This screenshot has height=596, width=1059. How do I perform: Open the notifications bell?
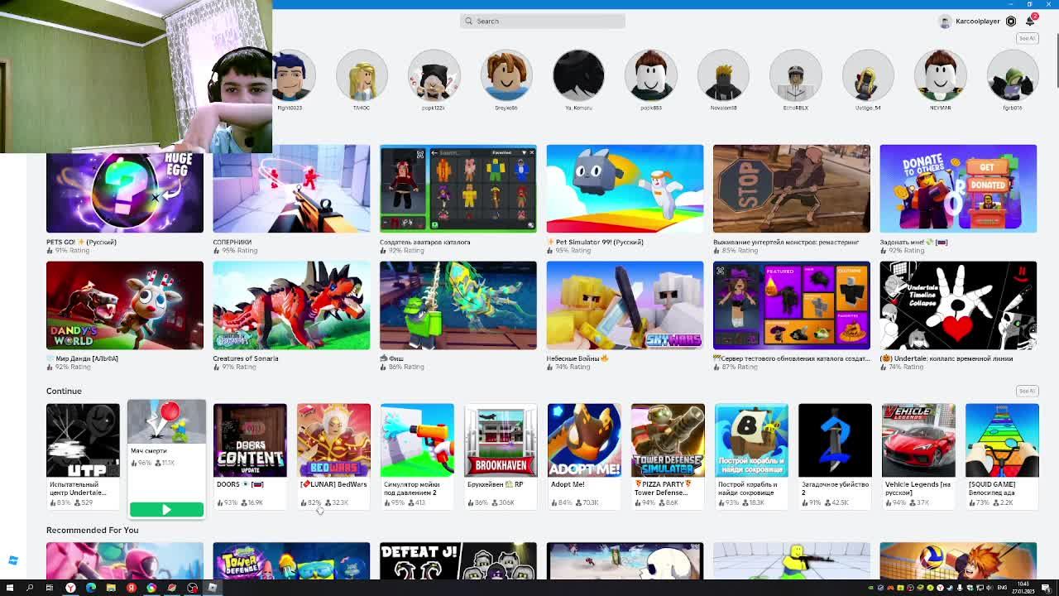pyautogui.click(x=1030, y=21)
